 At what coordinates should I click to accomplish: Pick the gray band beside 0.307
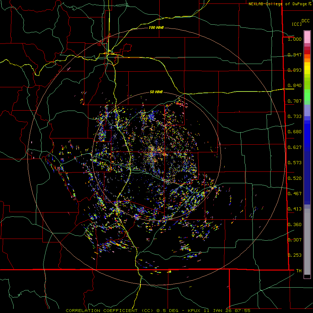(307, 242)
